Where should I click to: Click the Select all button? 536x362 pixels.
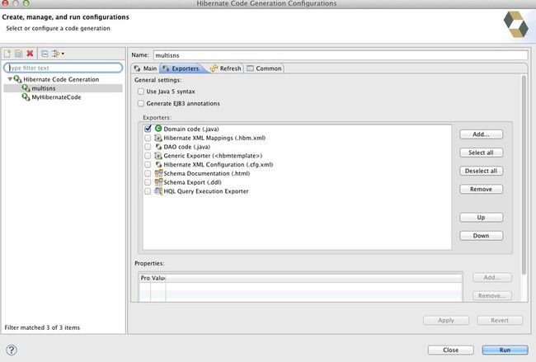[x=481, y=153]
